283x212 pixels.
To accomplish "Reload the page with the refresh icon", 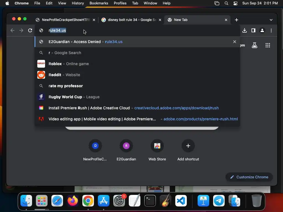I will 30,30.
